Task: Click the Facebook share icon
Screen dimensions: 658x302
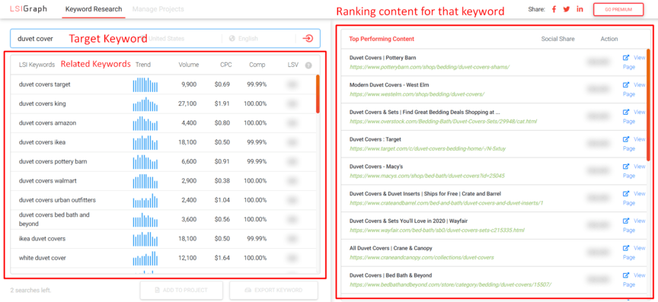Action: [554, 9]
